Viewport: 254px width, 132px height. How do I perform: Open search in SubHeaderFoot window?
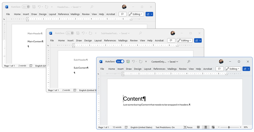tap(140, 33)
